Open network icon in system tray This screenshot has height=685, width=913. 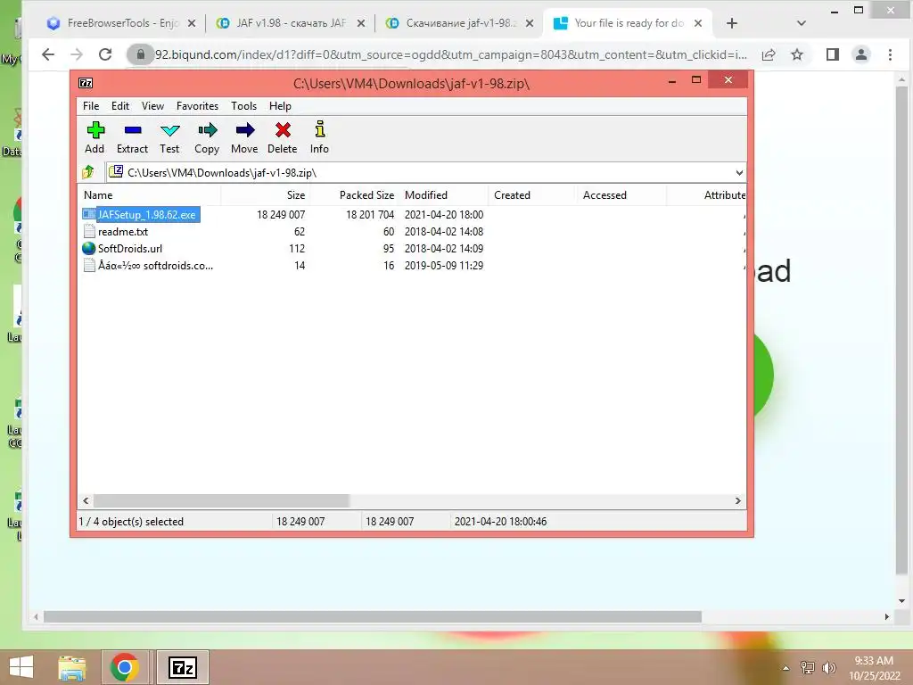(x=808, y=667)
